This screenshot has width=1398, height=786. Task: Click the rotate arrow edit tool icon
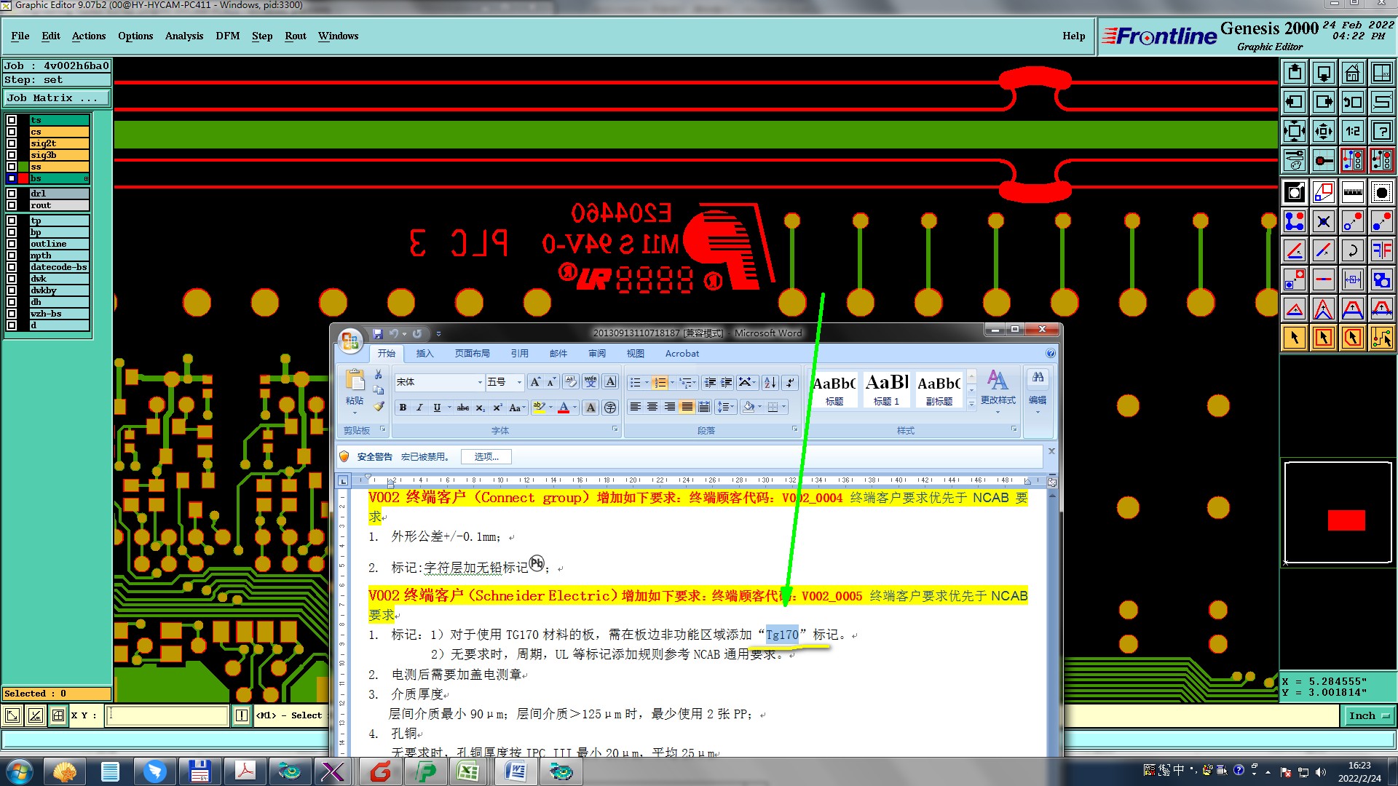coord(1352,250)
